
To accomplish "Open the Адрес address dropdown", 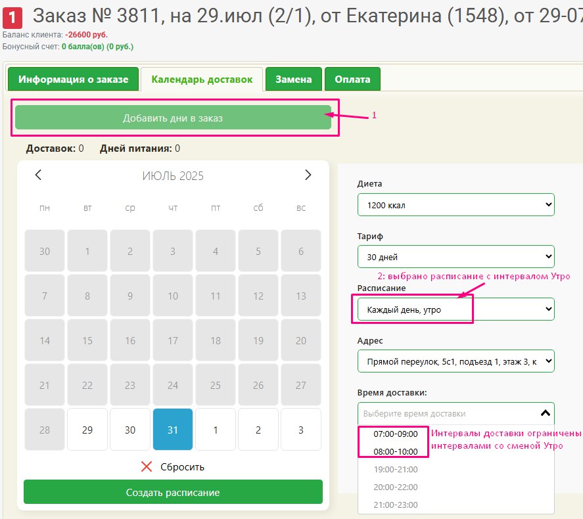I will pyautogui.click(x=455, y=361).
